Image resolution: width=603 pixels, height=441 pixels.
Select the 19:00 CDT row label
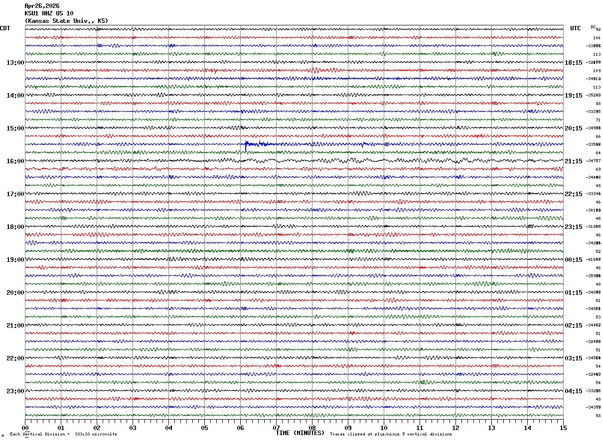point(15,260)
